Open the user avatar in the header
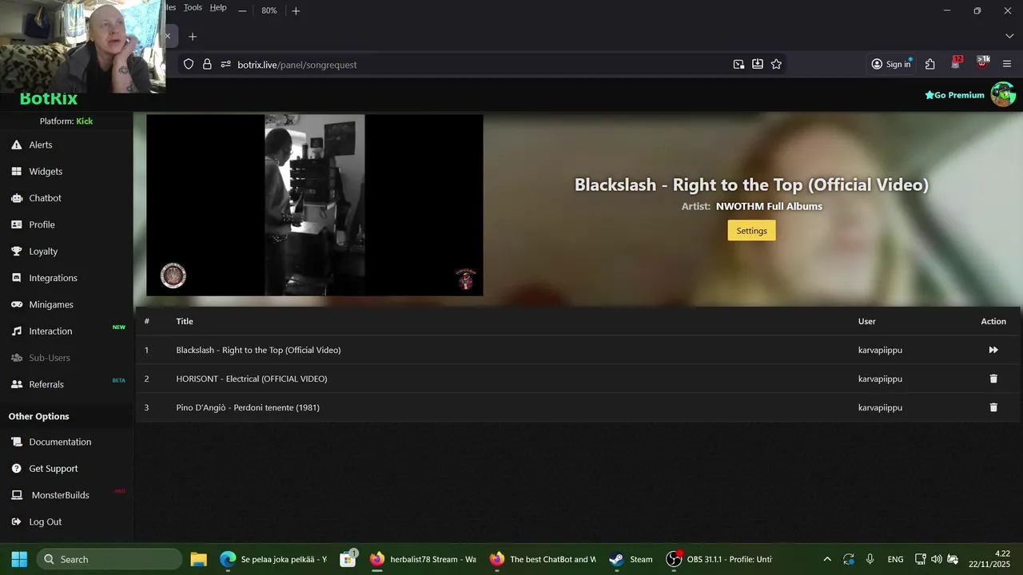Image resolution: width=1023 pixels, height=575 pixels. pyautogui.click(x=1003, y=94)
